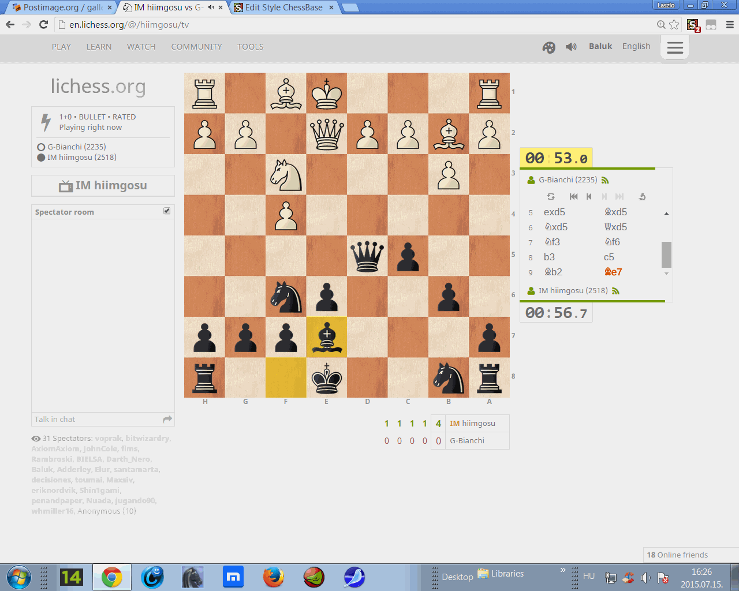This screenshot has width=739, height=591.
Task: Open the LEARN menu
Action: (99, 47)
